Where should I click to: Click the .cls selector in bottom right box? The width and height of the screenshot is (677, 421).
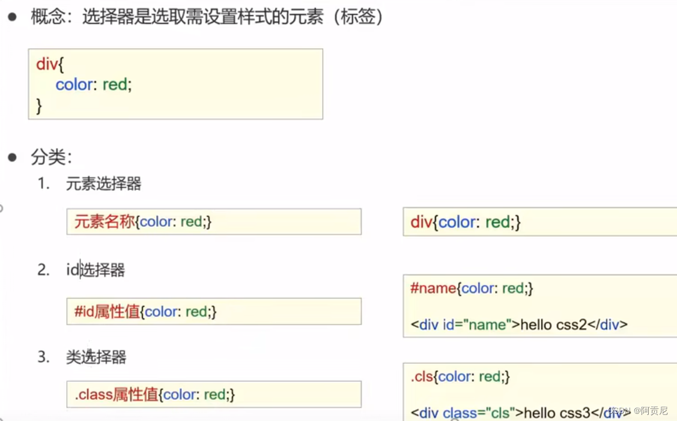pyautogui.click(x=422, y=377)
